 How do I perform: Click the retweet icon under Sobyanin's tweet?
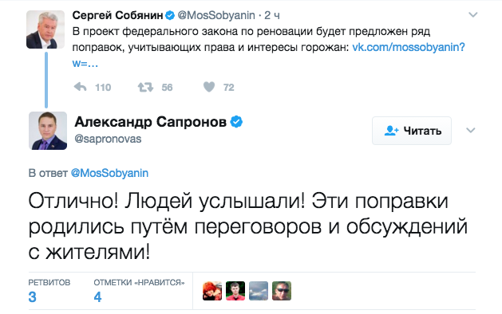145,87
